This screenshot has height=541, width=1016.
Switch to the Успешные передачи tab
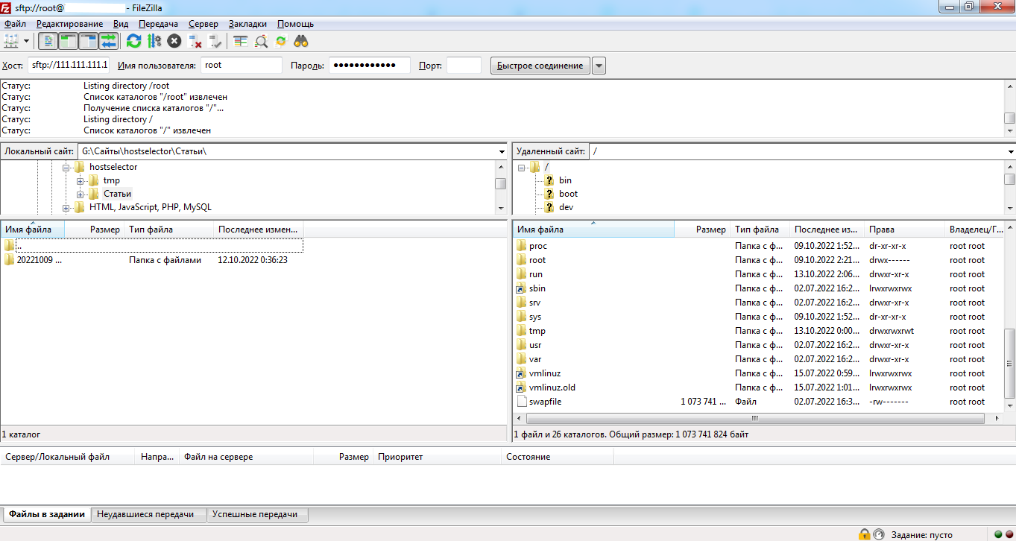coord(254,514)
